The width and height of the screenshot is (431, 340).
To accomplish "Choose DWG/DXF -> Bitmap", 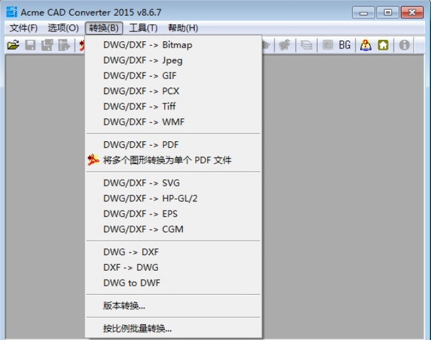I will click(173, 44).
